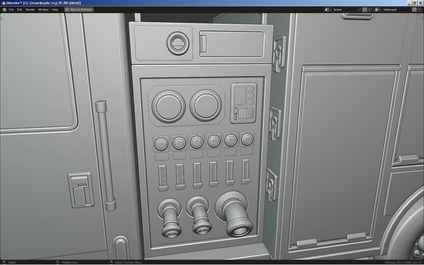Screen dimensions: 424x265
Task: Click the Blender icon in the title bar
Action: coord(3,3)
